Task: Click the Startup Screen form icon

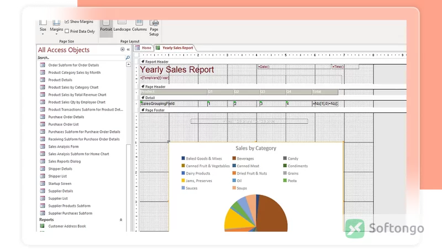Action: [43, 184]
